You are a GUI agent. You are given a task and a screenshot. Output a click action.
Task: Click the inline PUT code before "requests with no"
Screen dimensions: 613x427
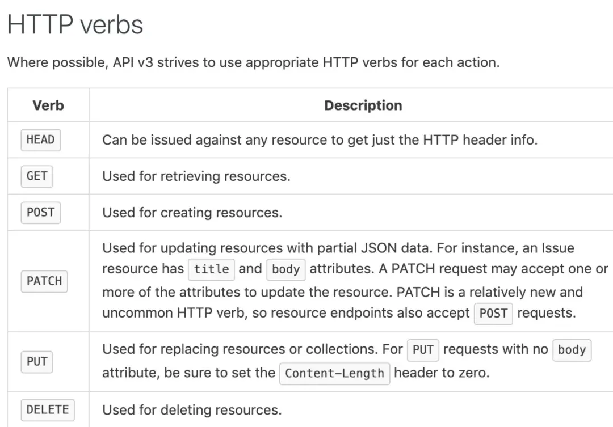click(423, 350)
